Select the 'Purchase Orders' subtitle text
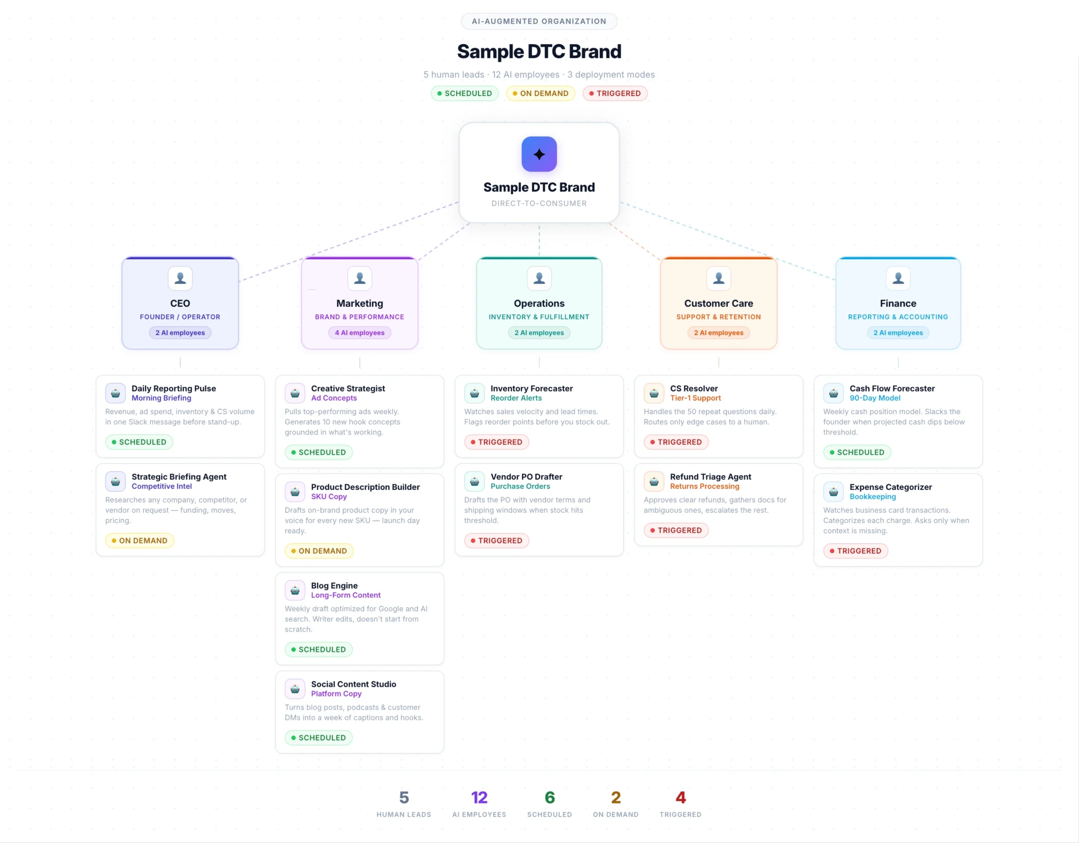1079x843 pixels. click(x=520, y=486)
